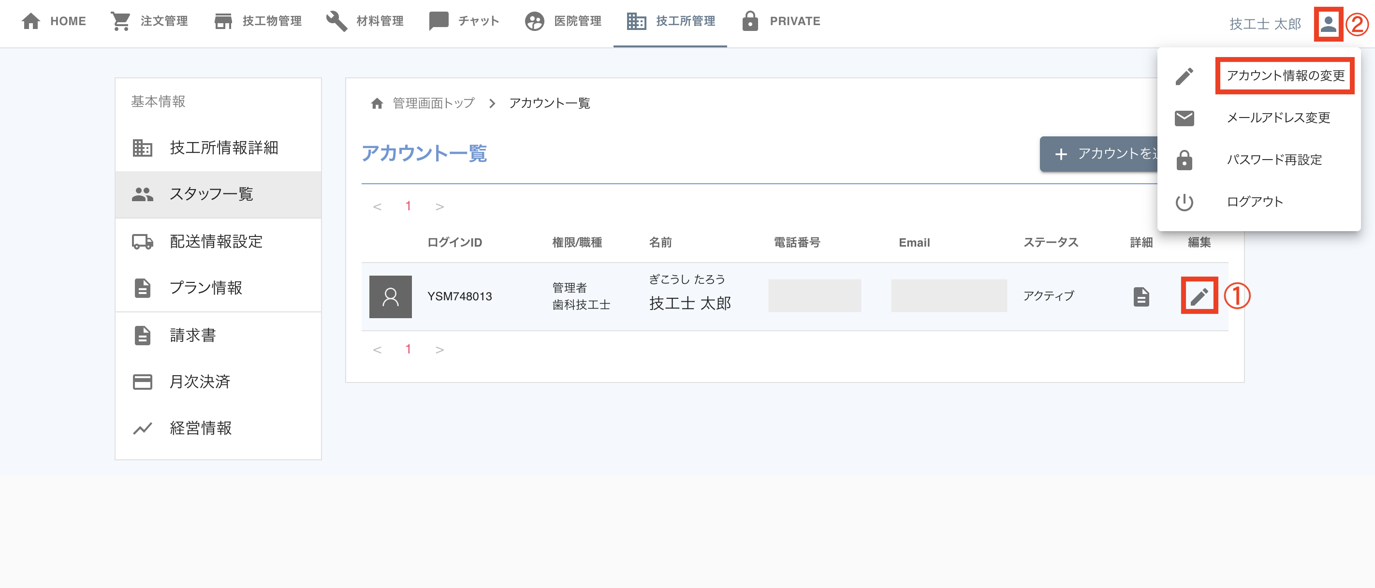Click previous page arrow below table
This screenshot has width=1375, height=588.
pos(377,350)
